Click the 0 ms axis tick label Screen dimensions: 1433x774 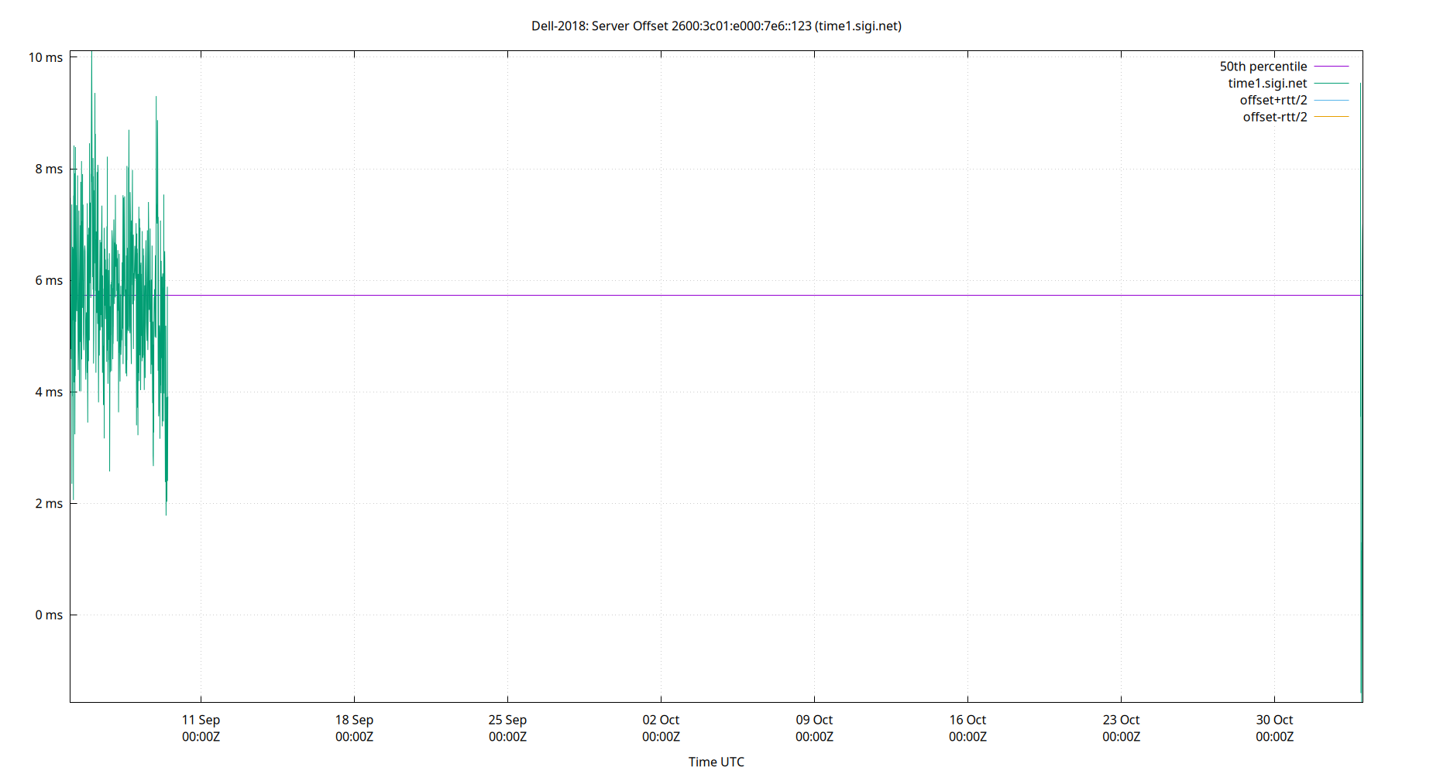click(x=48, y=614)
